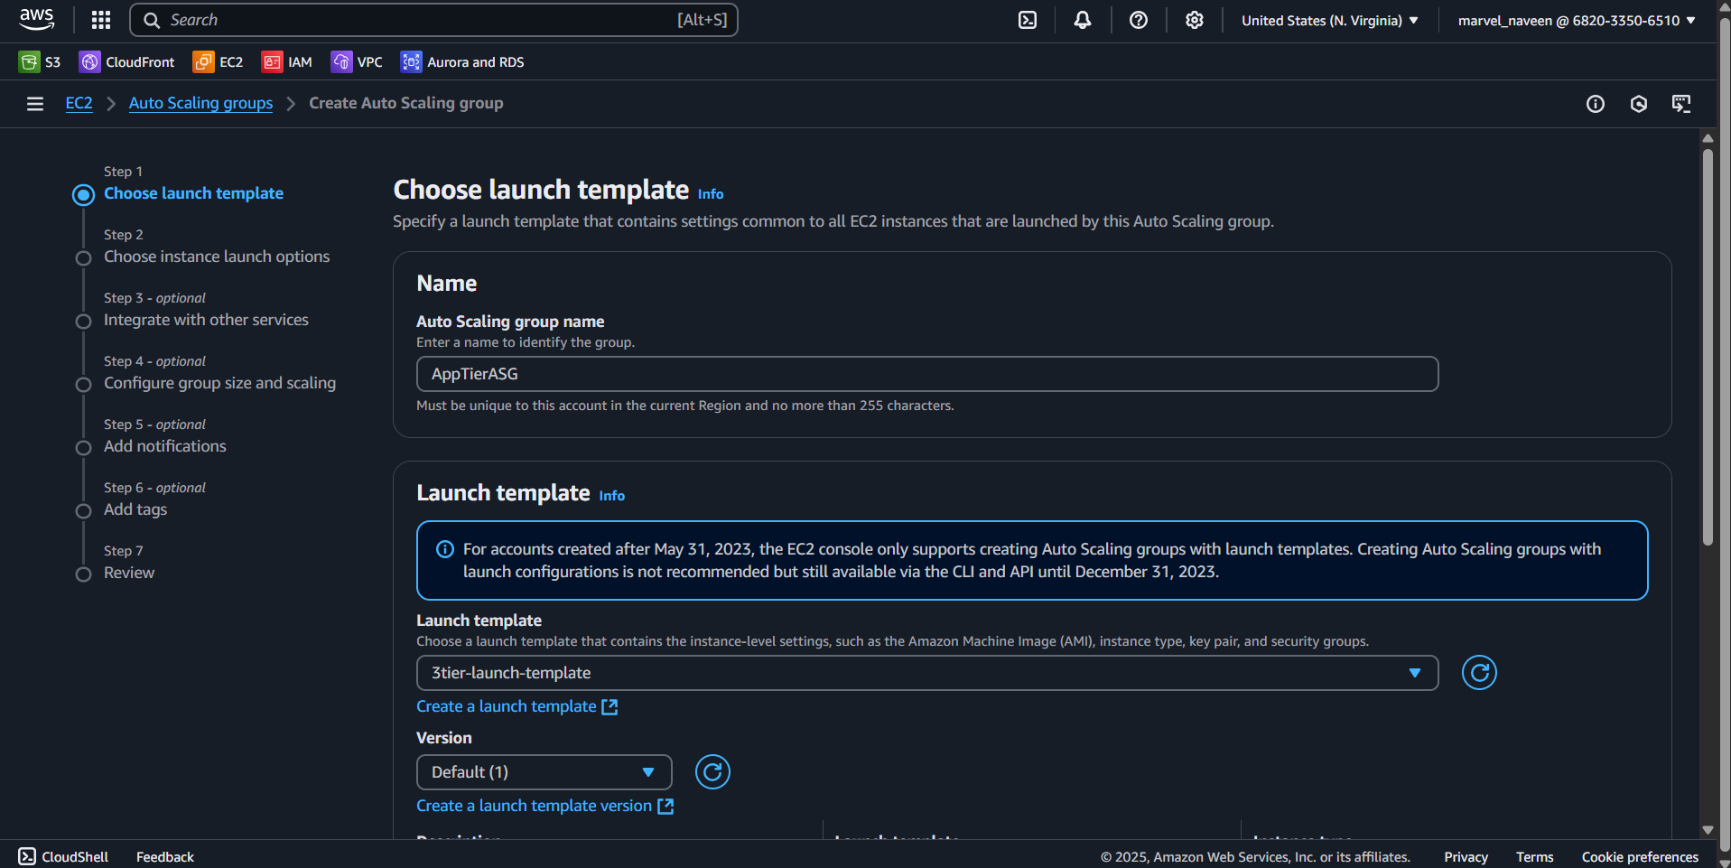Open the help question mark menu
Image resolution: width=1731 pixels, height=868 pixels.
coord(1139,20)
